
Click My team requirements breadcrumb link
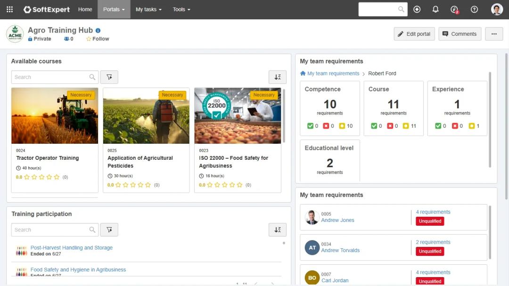tap(333, 74)
